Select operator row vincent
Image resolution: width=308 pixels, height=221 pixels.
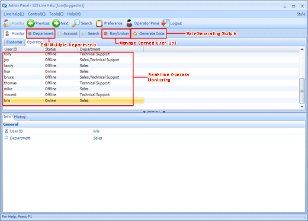(73, 94)
